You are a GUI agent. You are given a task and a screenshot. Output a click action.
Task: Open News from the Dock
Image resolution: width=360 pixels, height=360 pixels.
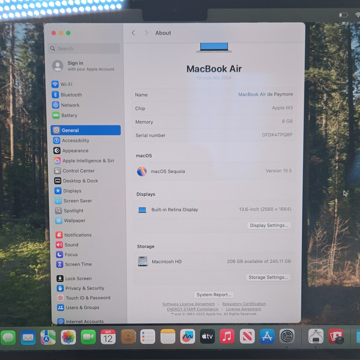point(247,336)
